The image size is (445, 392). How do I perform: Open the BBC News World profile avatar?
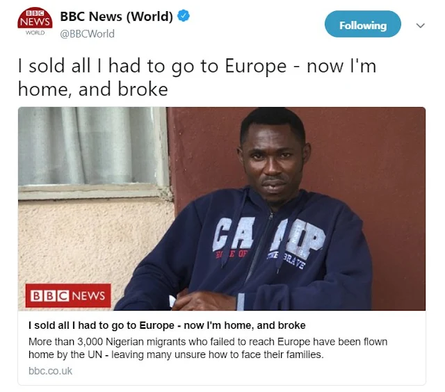(35, 22)
